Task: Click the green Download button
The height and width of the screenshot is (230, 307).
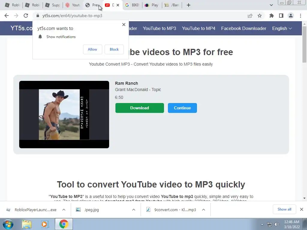Action: (140, 108)
